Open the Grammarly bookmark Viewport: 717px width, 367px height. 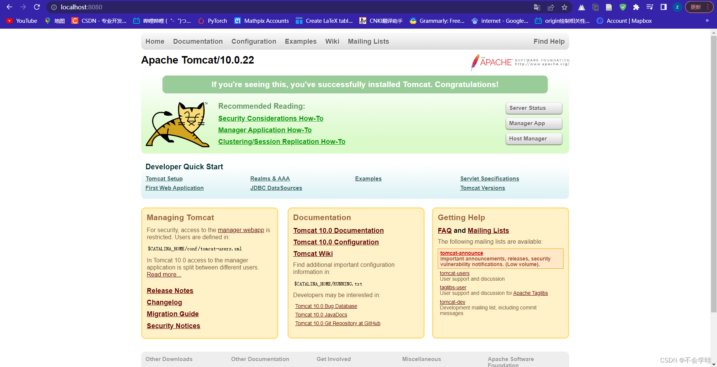(437, 21)
